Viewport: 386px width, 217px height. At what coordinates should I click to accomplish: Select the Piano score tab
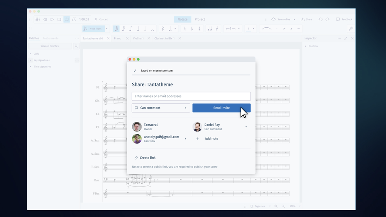pos(117,39)
